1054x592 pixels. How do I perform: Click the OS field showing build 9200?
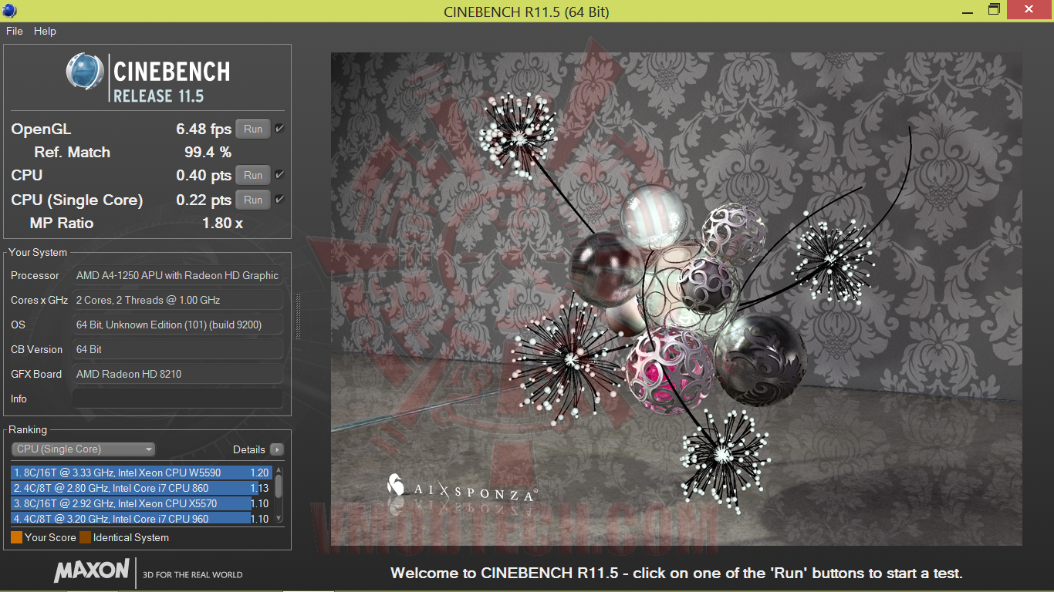coord(177,325)
